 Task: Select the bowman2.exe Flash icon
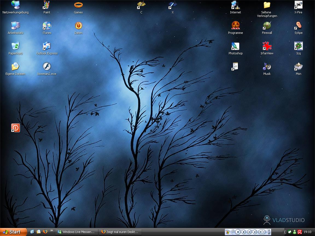(x=47, y=69)
